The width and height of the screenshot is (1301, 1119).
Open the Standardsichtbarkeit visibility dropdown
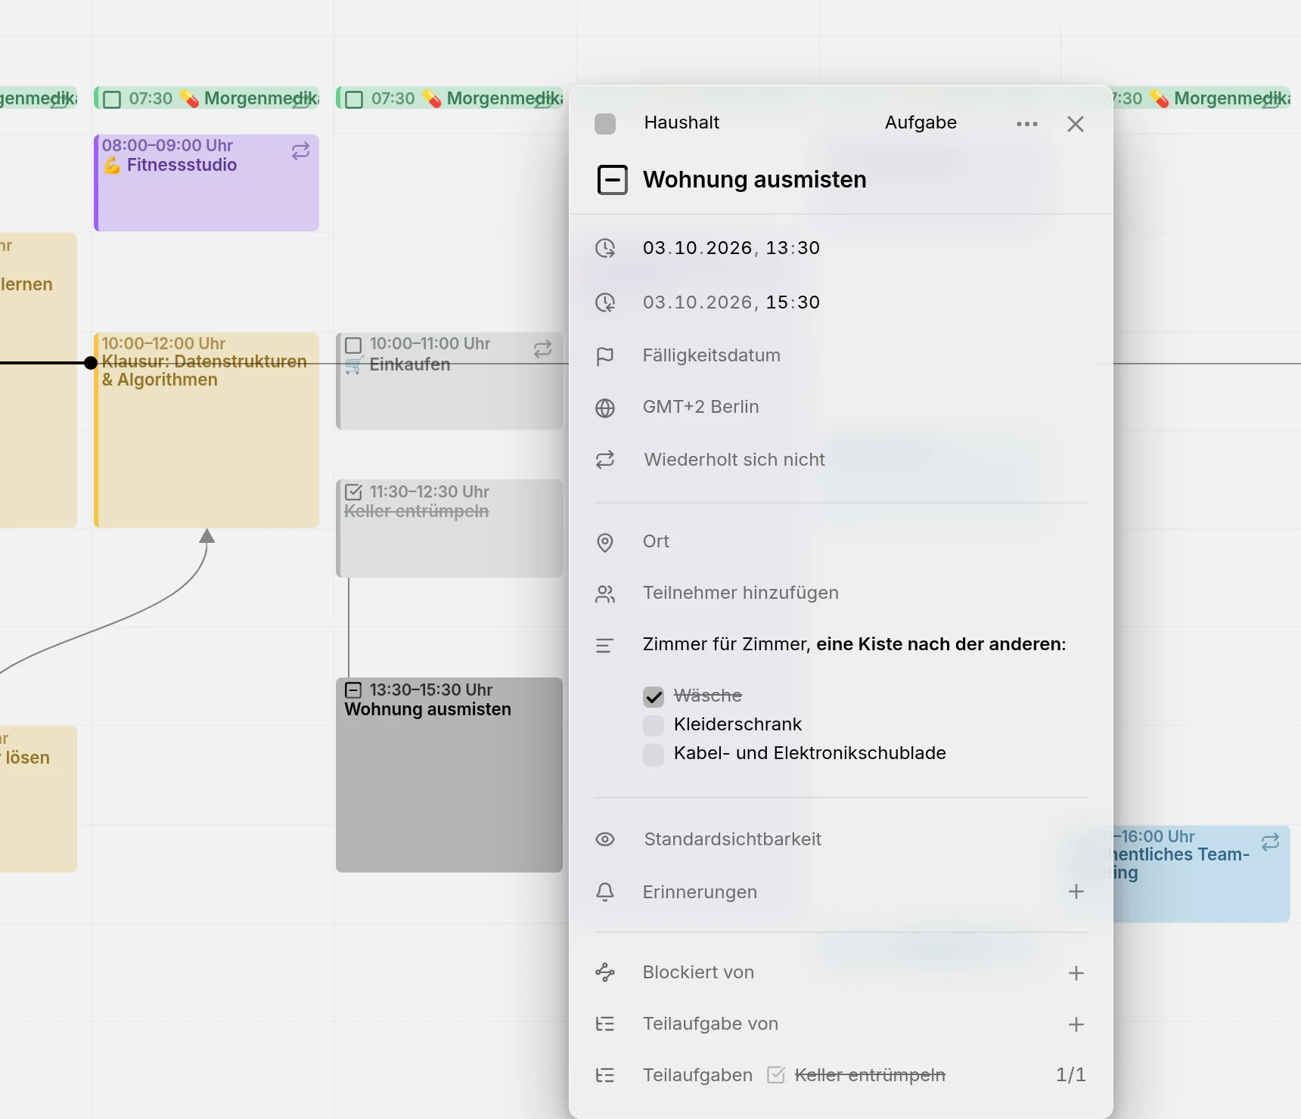(x=732, y=839)
